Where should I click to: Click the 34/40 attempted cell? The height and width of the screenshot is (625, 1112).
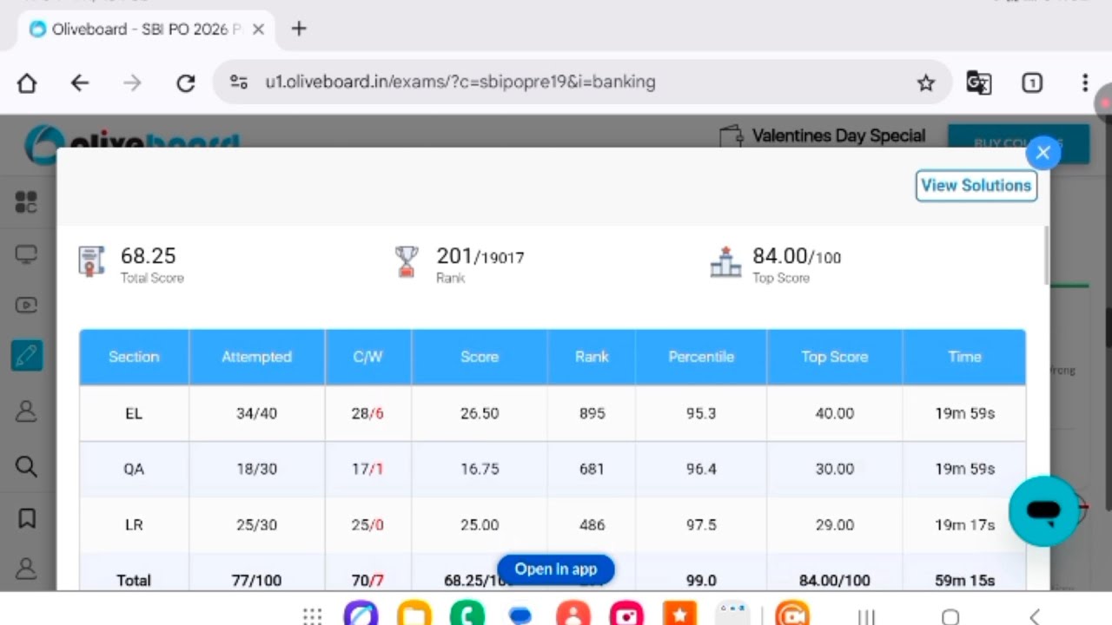click(x=257, y=413)
